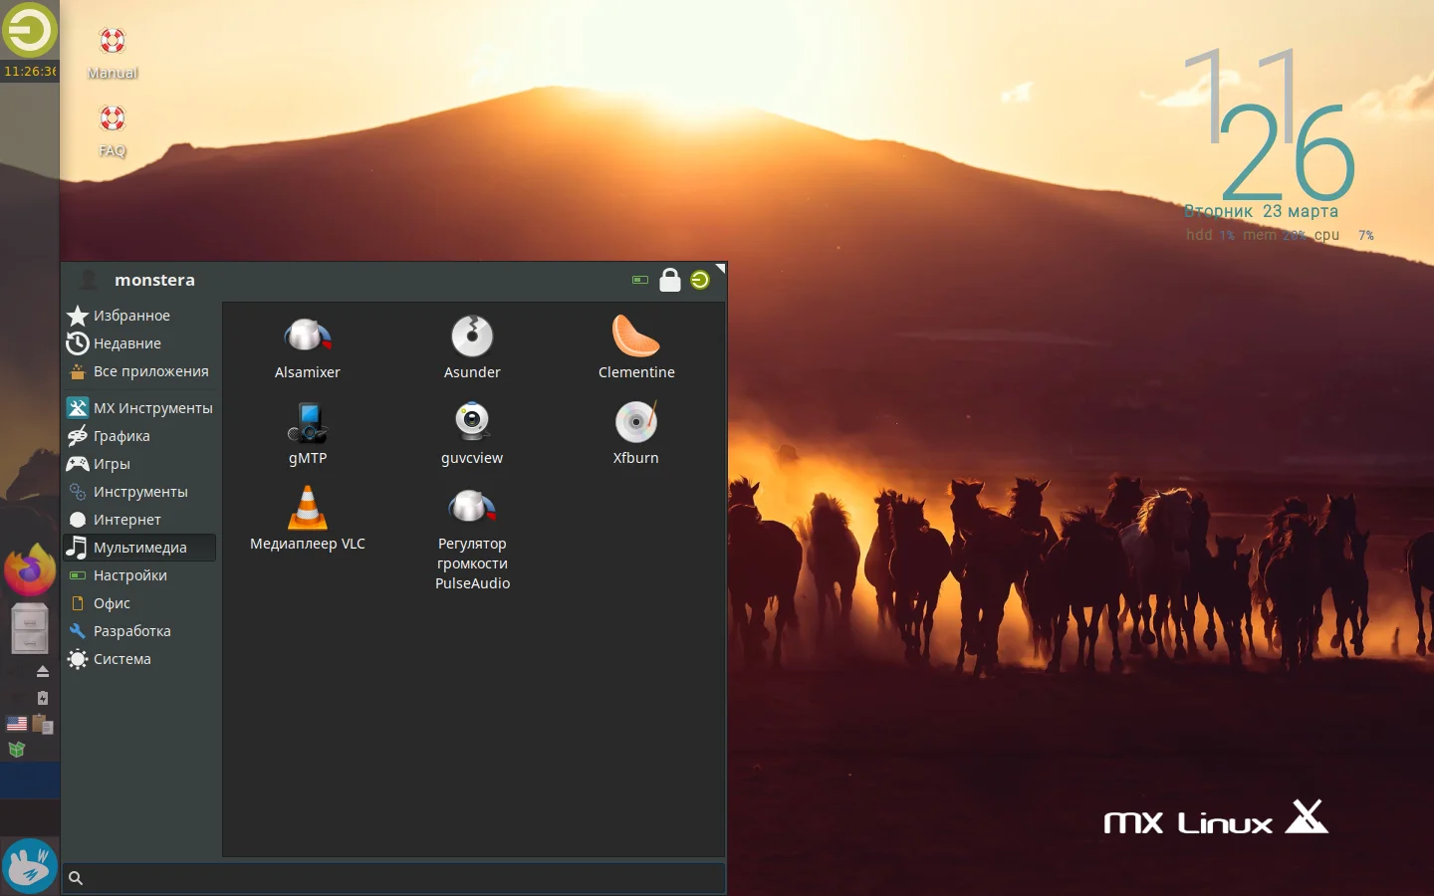Launch Clementine music player
This screenshot has height=896, width=1434.
(636, 348)
